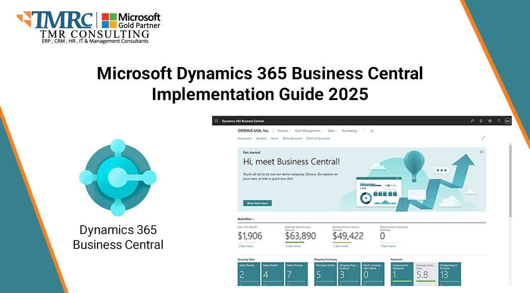
Task: Open the Average Collection Days tile
Action: [426, 274]
